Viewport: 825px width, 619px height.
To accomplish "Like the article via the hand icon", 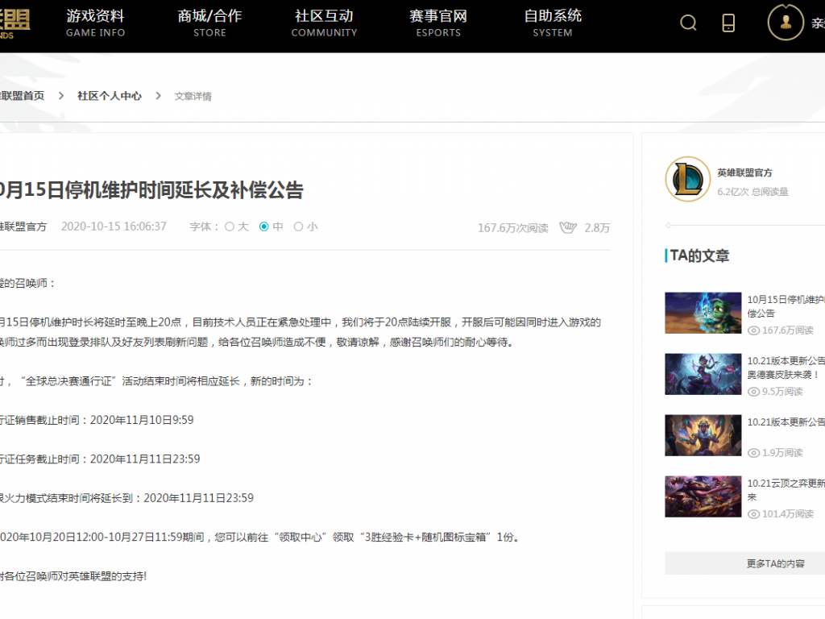I will pos(568,227).
